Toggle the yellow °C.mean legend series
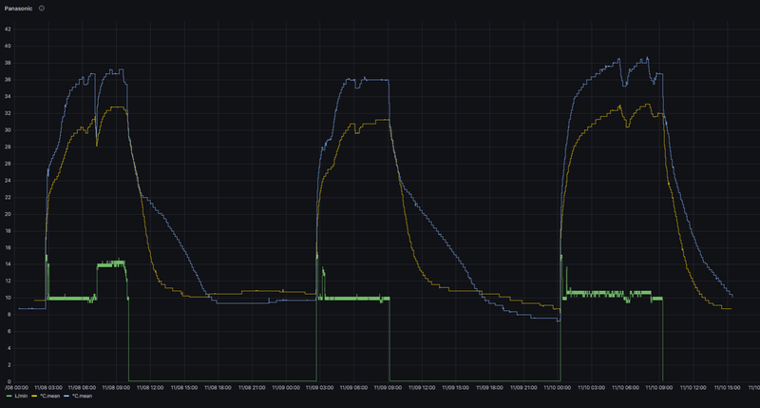 click(x=50, y=396)
